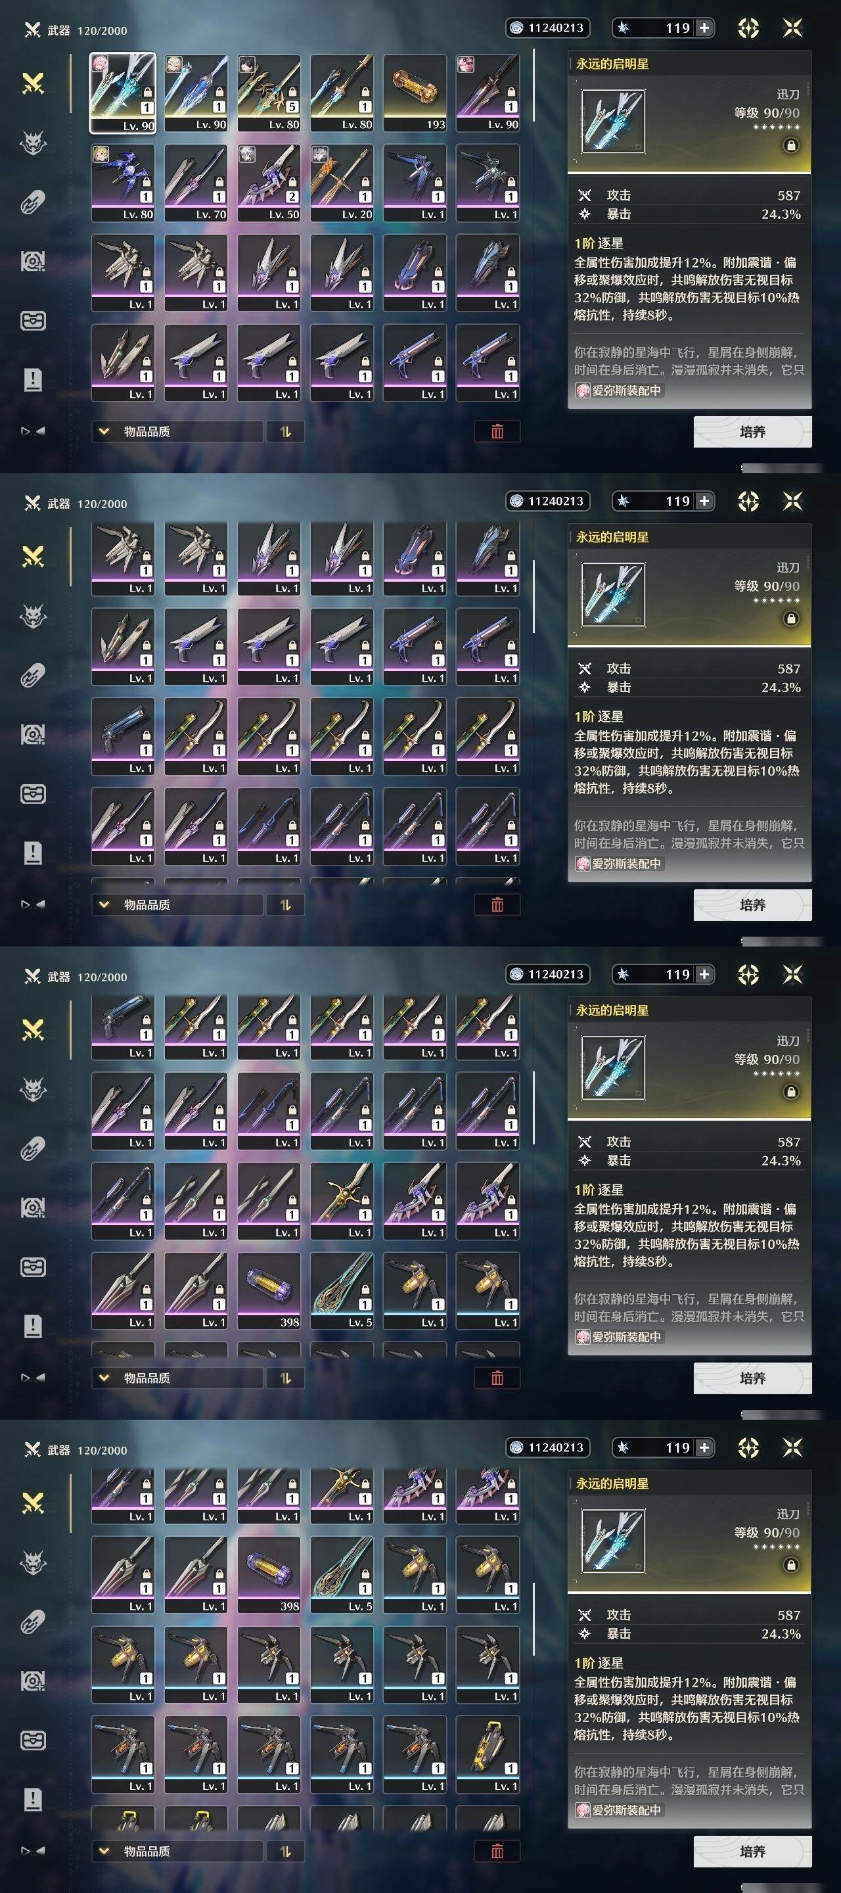Viewport: 841px width, 1893px height.
Task: Toggle sort order arrows in the topmost panel
Action: [x=286, y=431]
